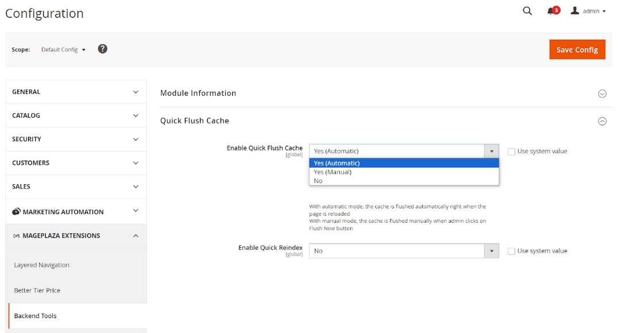Open the notifications bell icon
Image resolution: width=618 pixels, height=333 pixels.
point(551,11)
